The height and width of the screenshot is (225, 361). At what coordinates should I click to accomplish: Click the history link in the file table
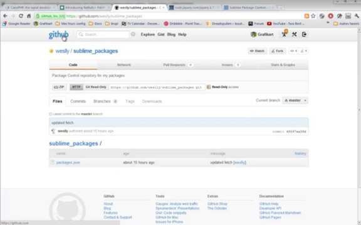(300, 153)
